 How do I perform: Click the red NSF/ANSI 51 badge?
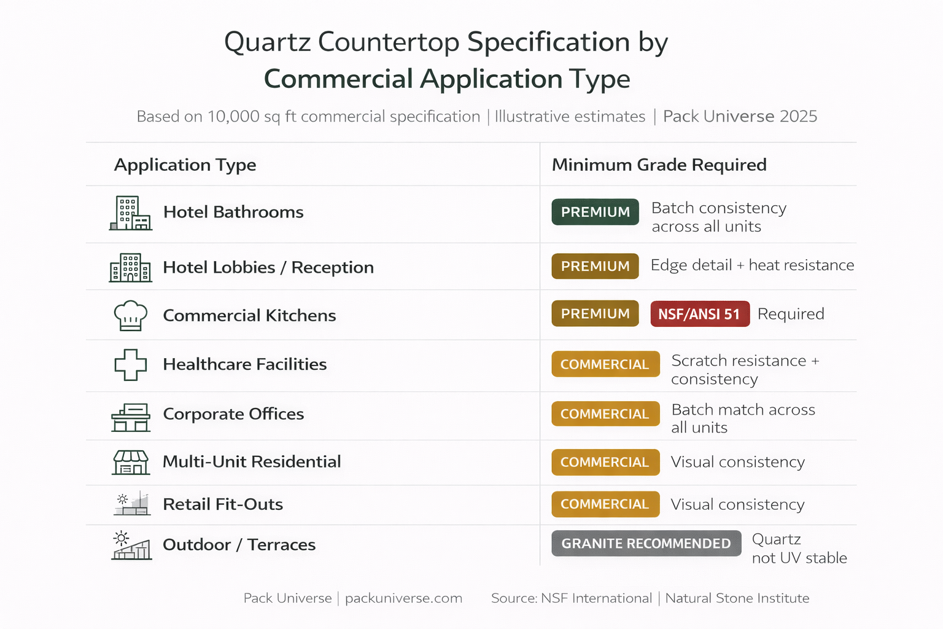(x=700, y=314)
